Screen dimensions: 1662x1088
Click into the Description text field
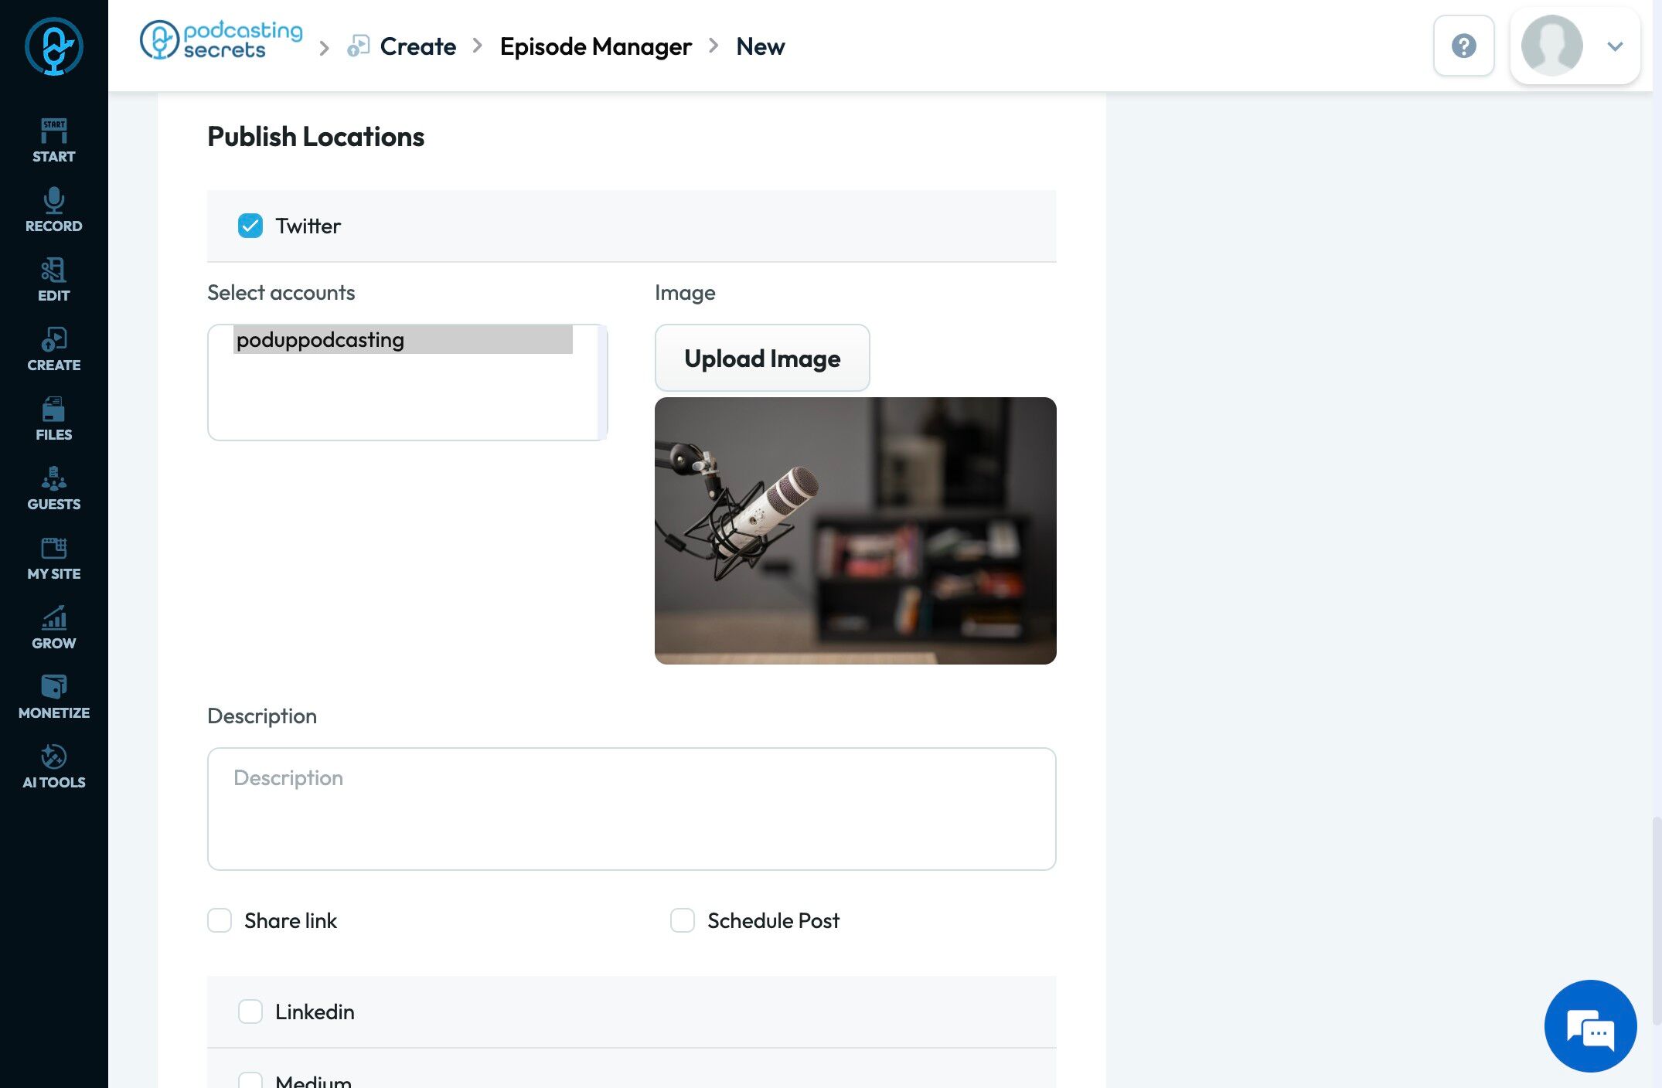click(x=631, y=808)
